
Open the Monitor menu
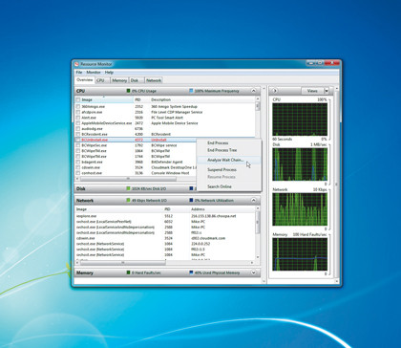click(x=94, y=73)
